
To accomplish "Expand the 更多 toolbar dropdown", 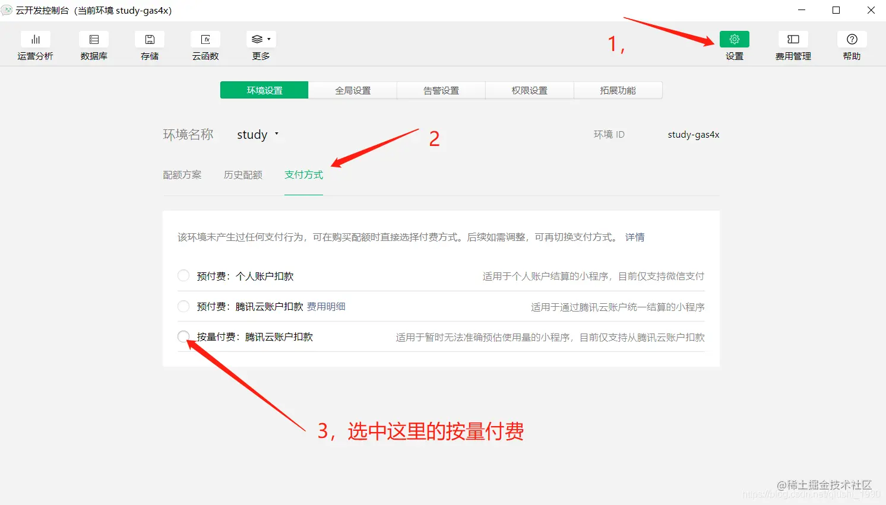I will [261, 39].
